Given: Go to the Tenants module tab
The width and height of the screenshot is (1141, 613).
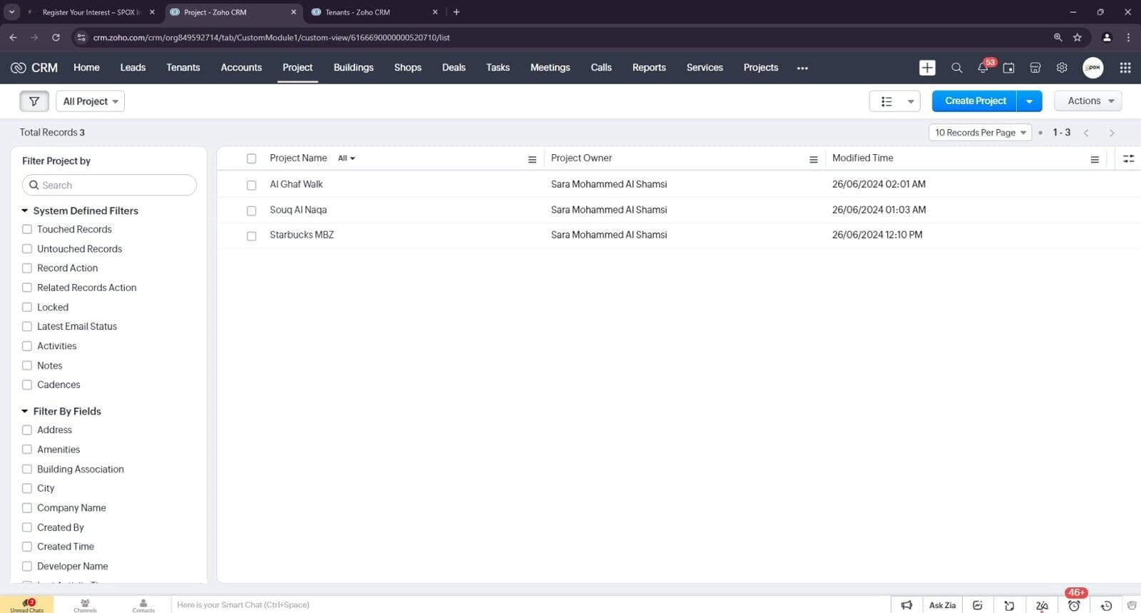Looking at the screenshot, I should 183,68.
